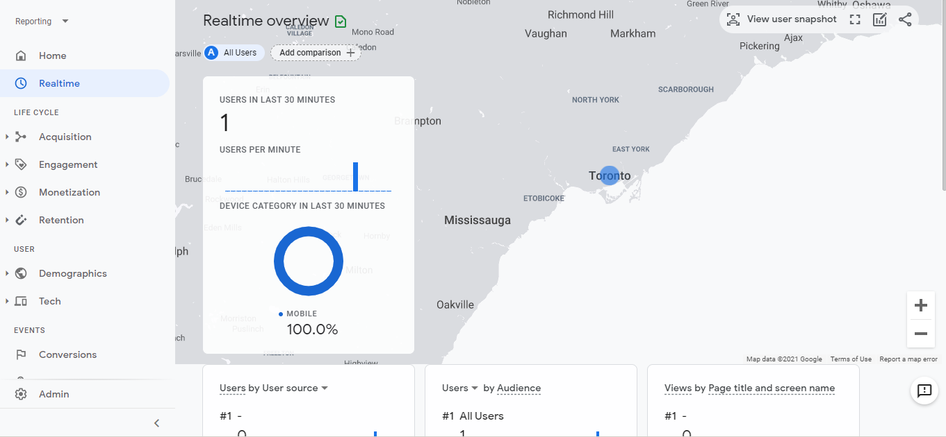Expand the Demographics section arrow
The height and width of the screenshot is (437, 946).
pos(7,273)
